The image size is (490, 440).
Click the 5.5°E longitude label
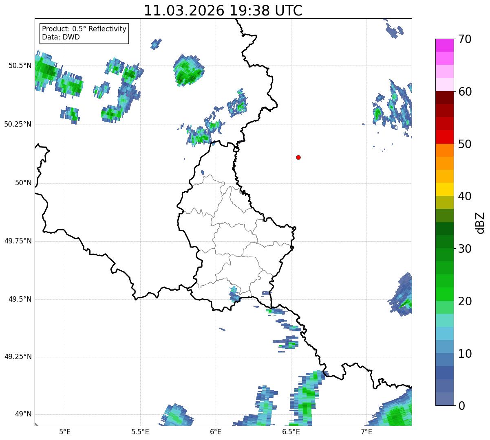140,432
